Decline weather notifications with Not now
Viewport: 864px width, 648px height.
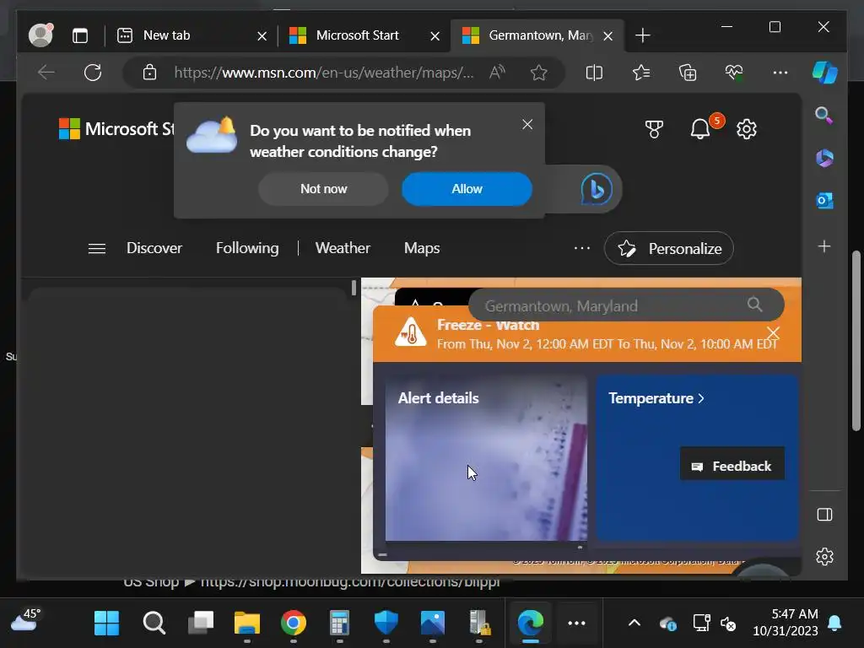click(323, 189)
